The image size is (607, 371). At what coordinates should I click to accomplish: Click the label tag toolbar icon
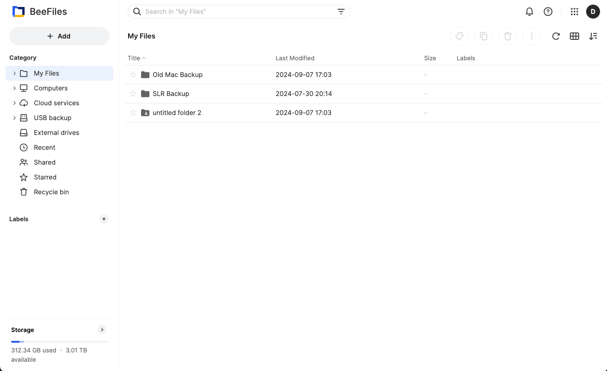tap(459, 36)
